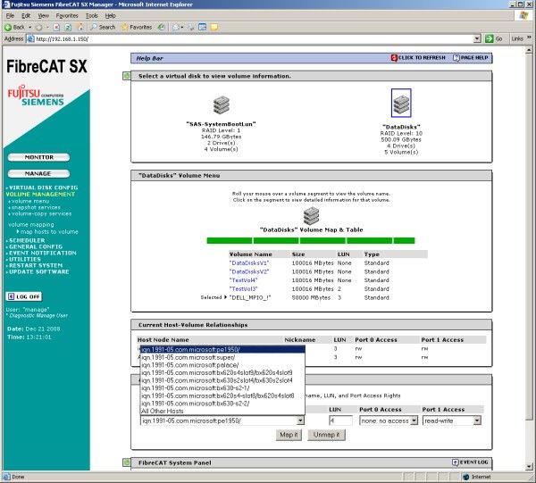Choose the palace host from dropdown list
This screenshot has height=483, width=536.
pyautogui.click(x=222, y=365)
